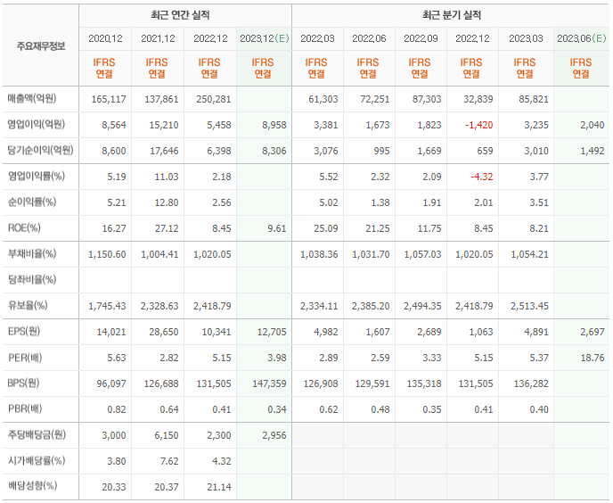The image size is (613, 503).
Task: Select operating profit value 15,210
Action: pos(164,125)
